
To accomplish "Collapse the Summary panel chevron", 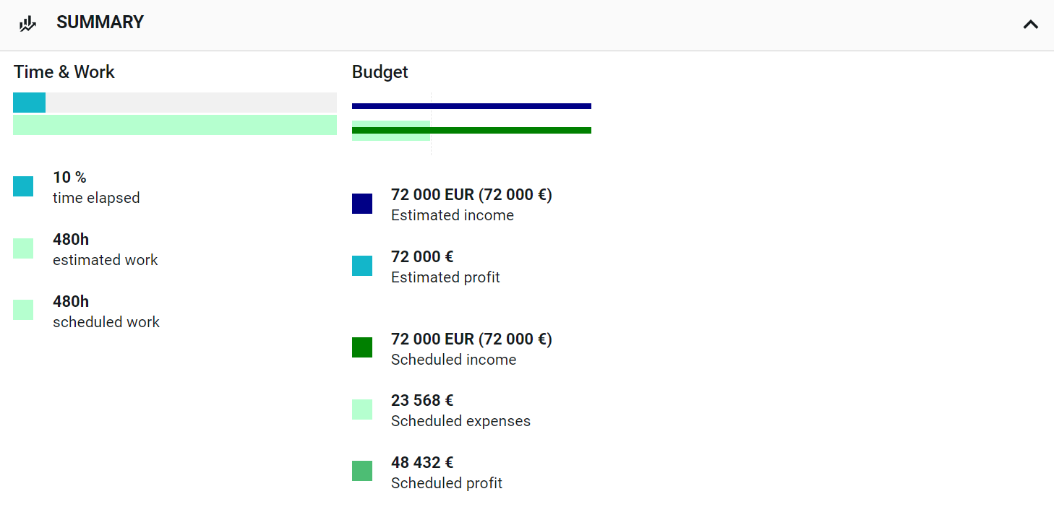I will (x=1031, y=24).
